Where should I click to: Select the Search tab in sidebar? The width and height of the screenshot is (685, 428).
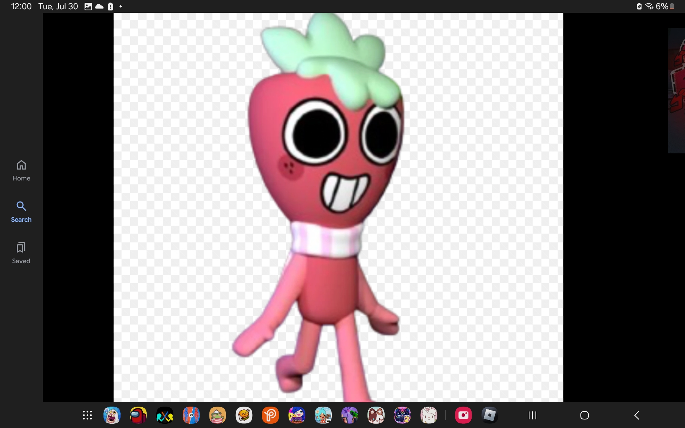21,212
